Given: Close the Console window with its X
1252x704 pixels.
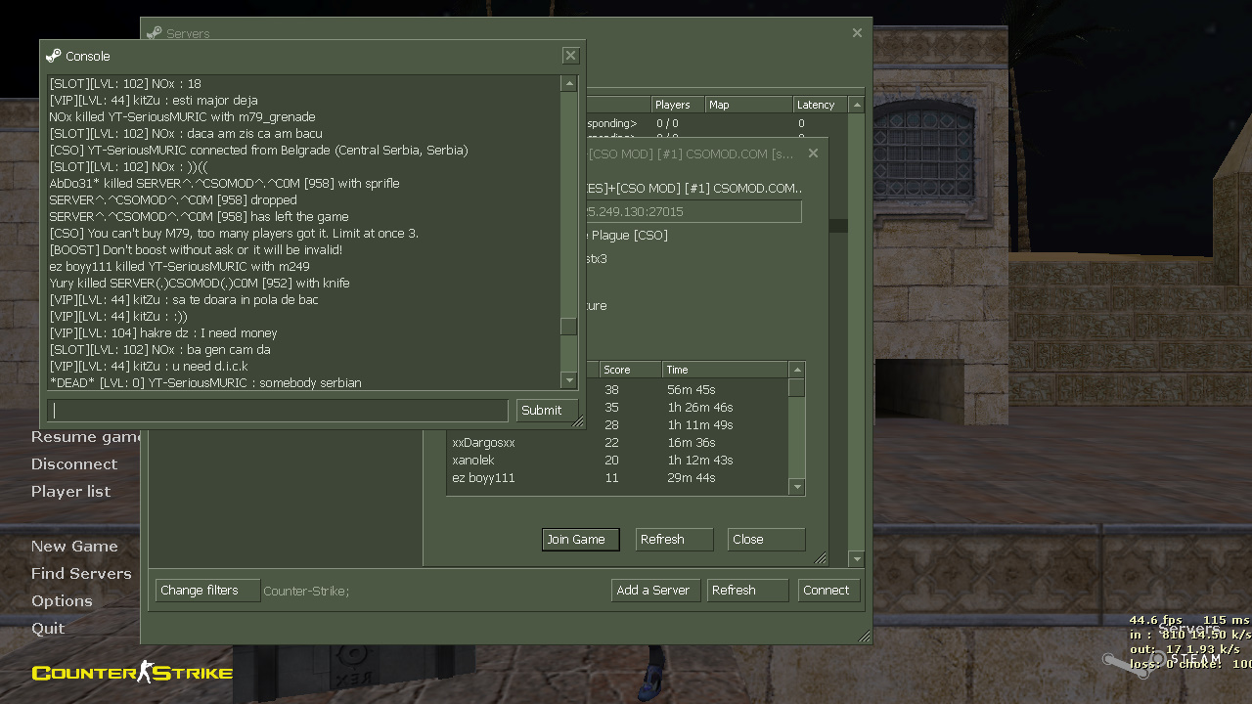Looking at the screenshot, I should pyautogui.click(x=570, y=56).
